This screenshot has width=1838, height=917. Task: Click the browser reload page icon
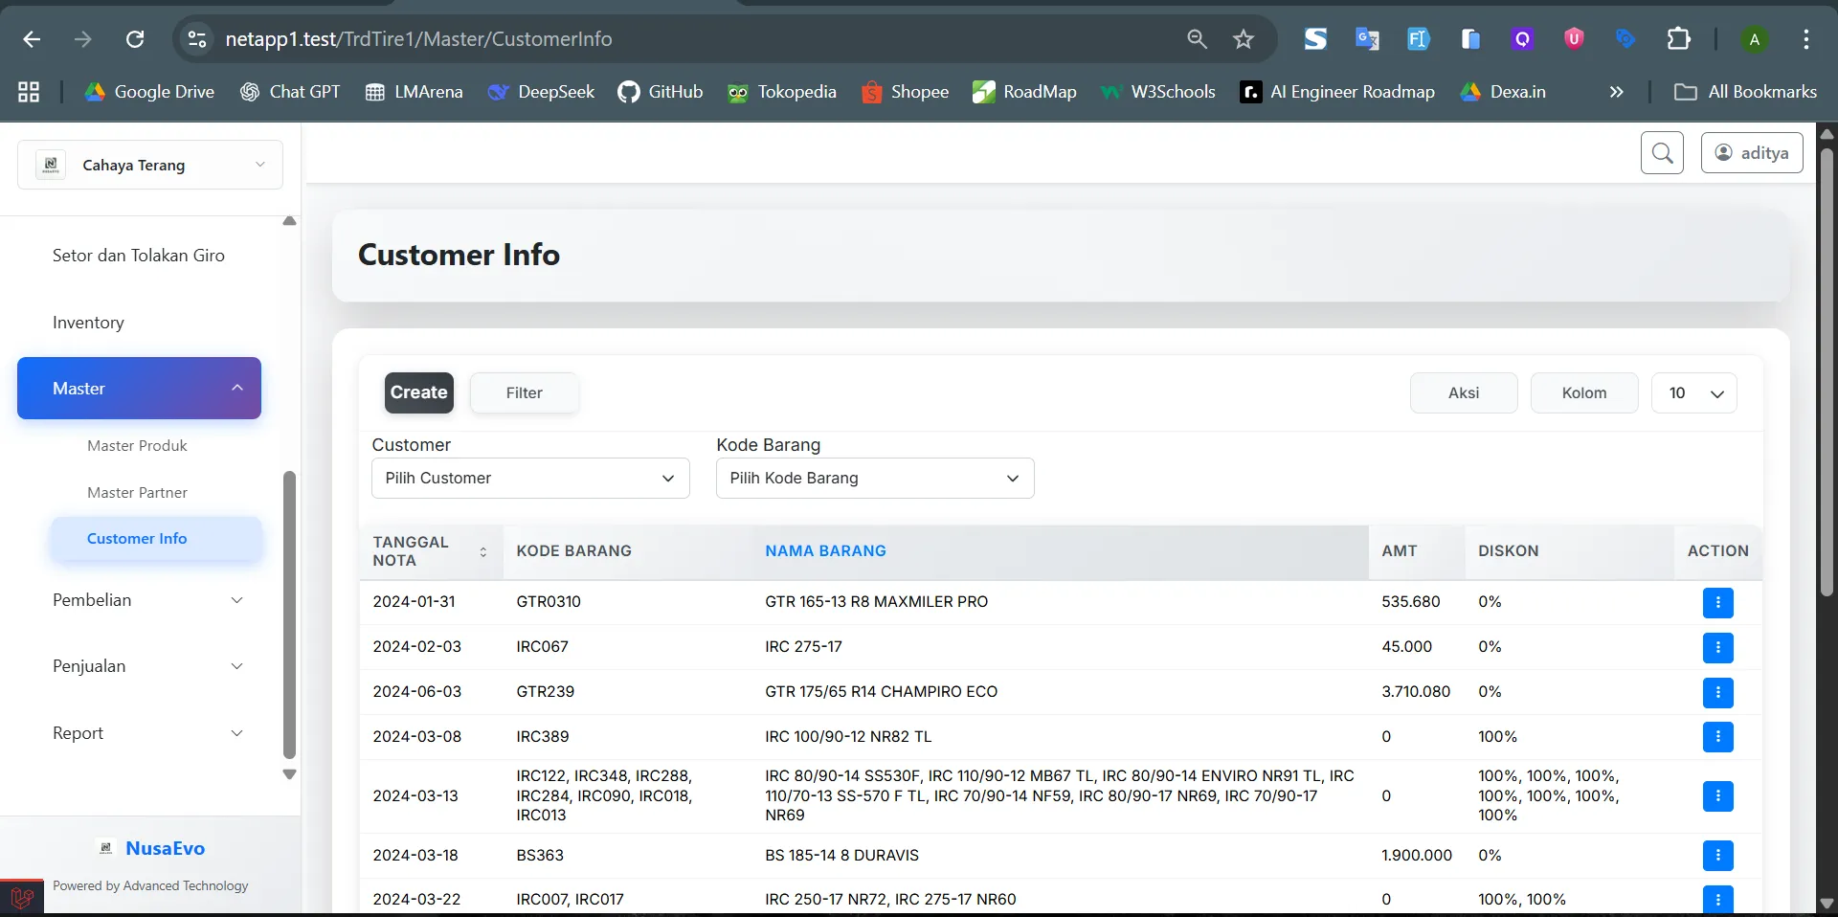135,39
